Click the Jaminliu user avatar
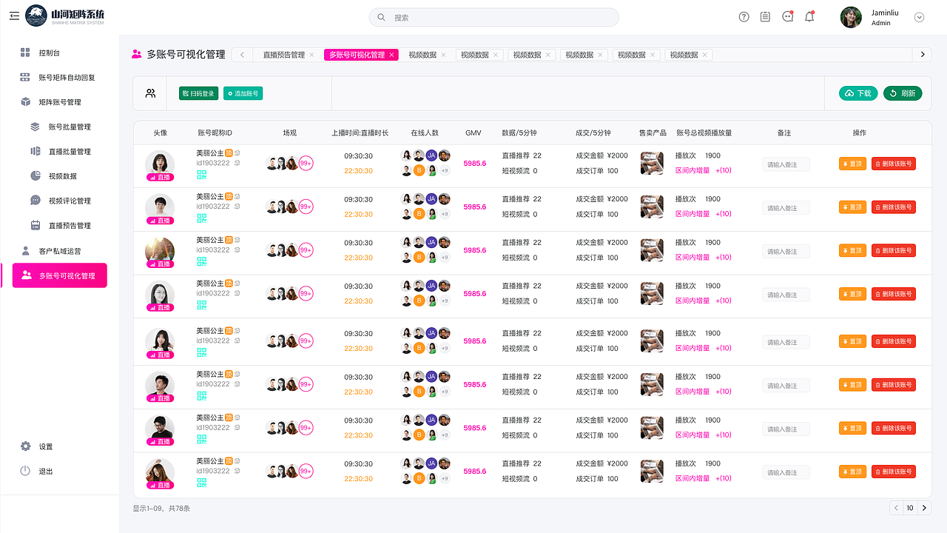Viewport: 947px width, 533px height. (x=851, y=17)
